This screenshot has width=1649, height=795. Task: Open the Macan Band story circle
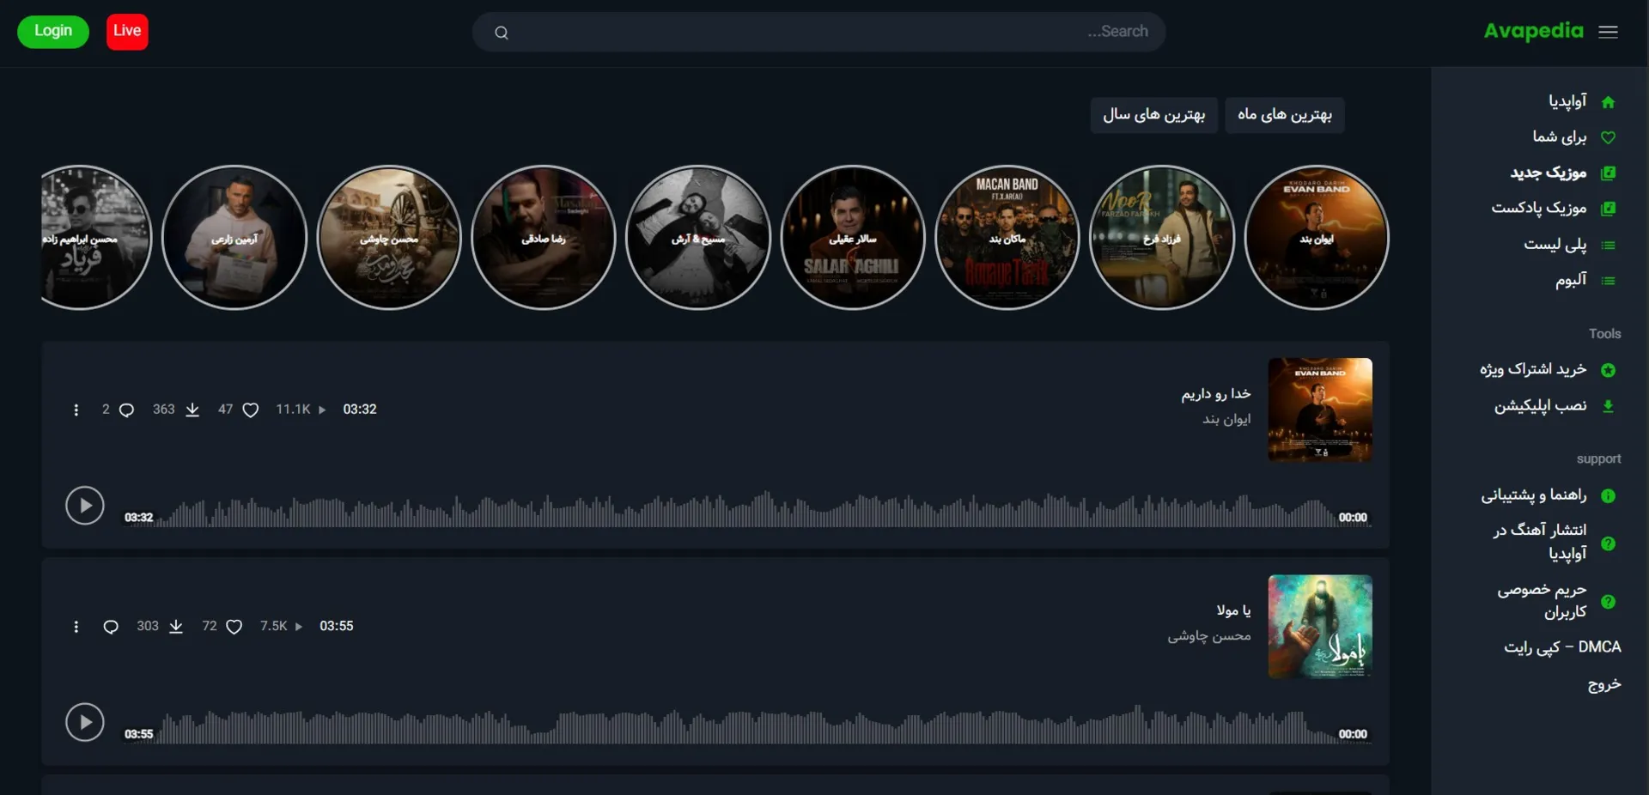pos(1007,238)
